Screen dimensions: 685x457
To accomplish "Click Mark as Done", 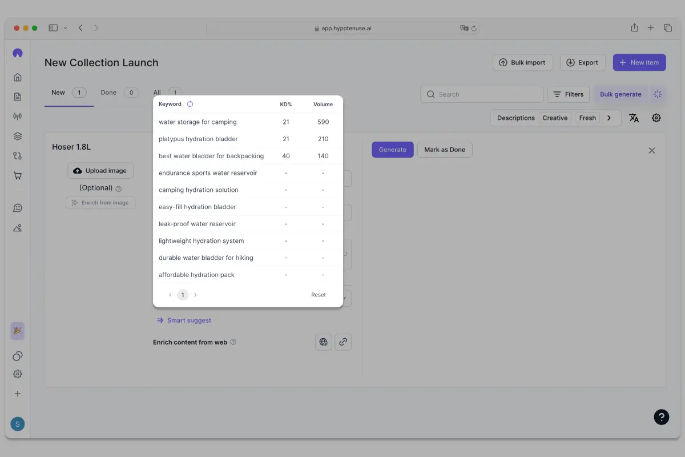I will 445,150.
